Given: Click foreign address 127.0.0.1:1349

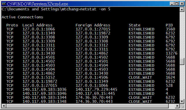Looking at the screenshot, I should click(92, 81).
